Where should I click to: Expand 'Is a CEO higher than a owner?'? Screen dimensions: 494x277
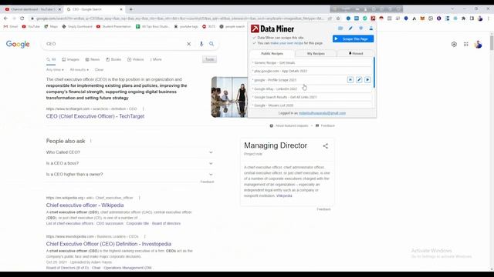click(x=130, y=175)
